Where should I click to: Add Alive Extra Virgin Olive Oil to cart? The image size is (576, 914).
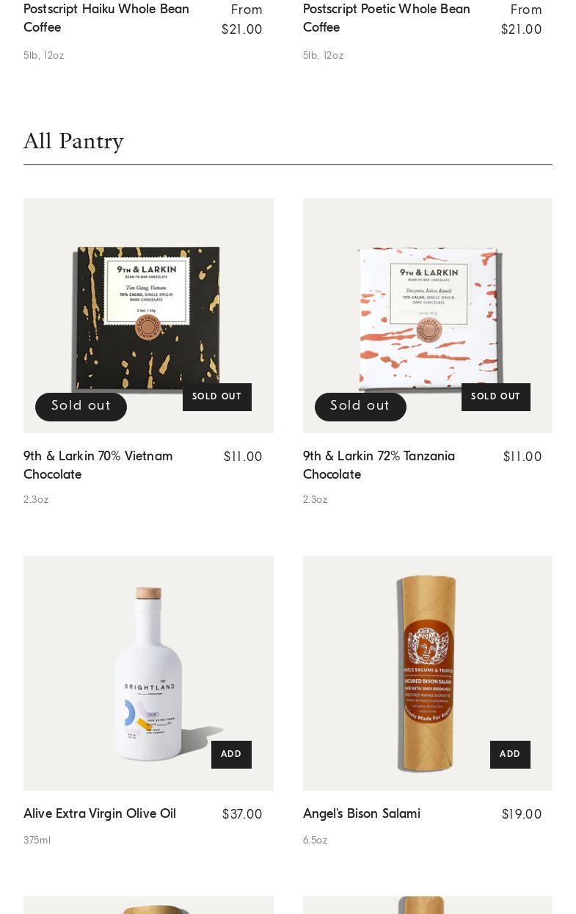coord(231,755)
